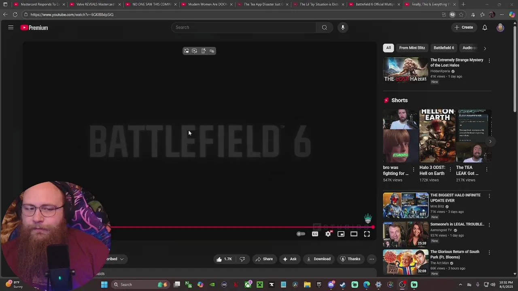
Task: Send Thanks to the creator
Action: 350,259
